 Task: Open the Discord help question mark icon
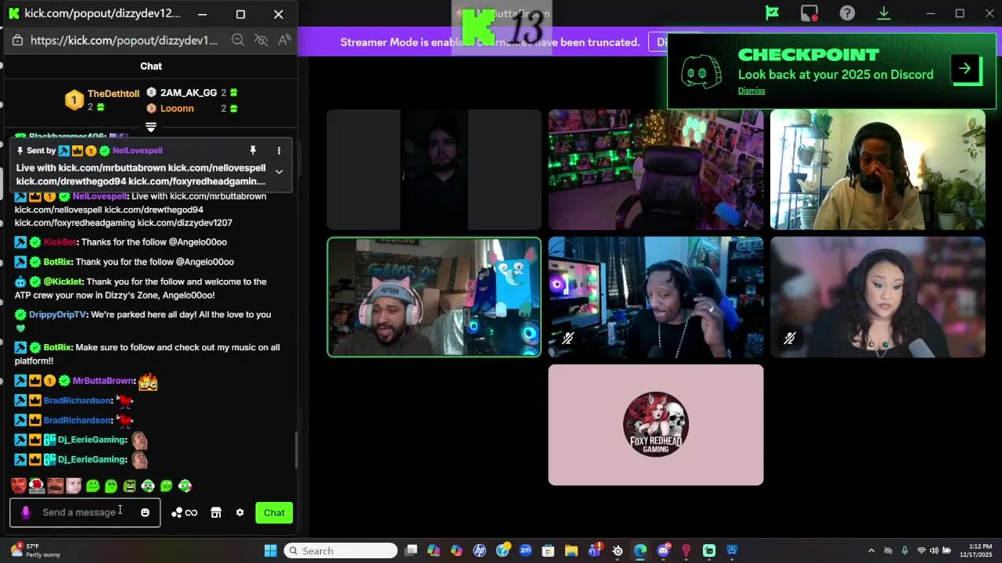(x=847, y=13)
